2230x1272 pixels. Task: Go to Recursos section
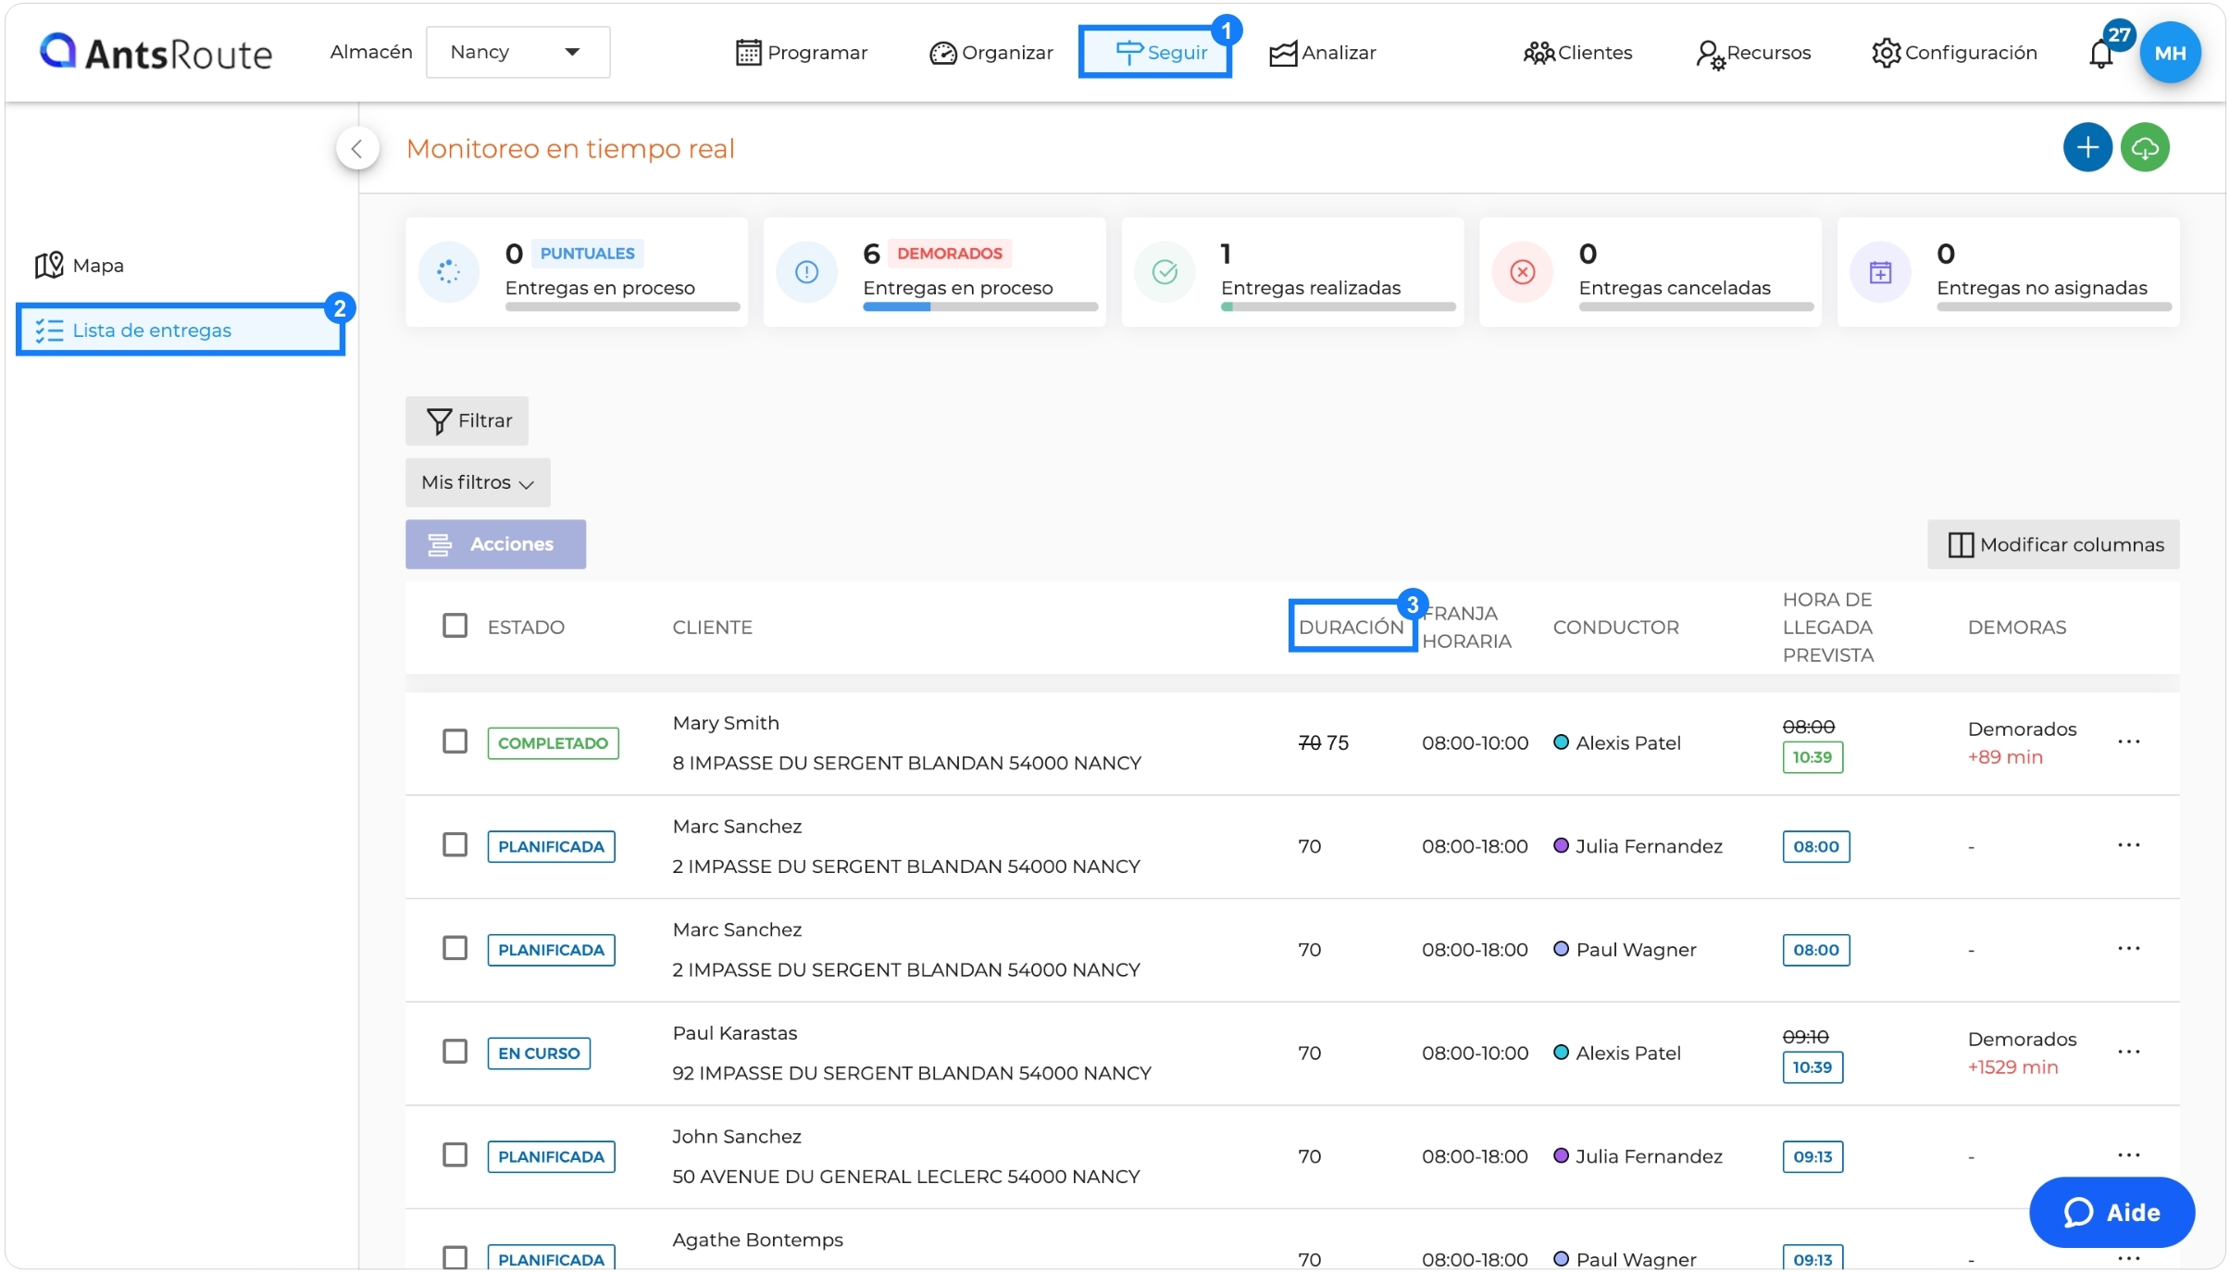point(1753,53)
